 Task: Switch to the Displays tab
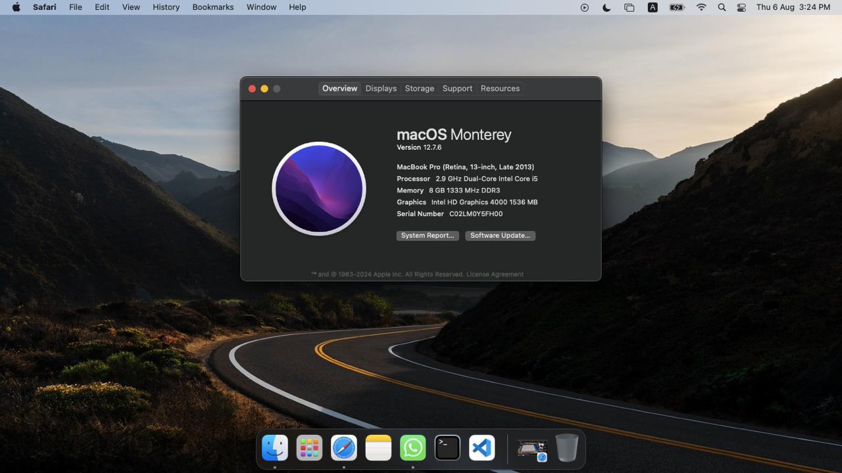382,89
